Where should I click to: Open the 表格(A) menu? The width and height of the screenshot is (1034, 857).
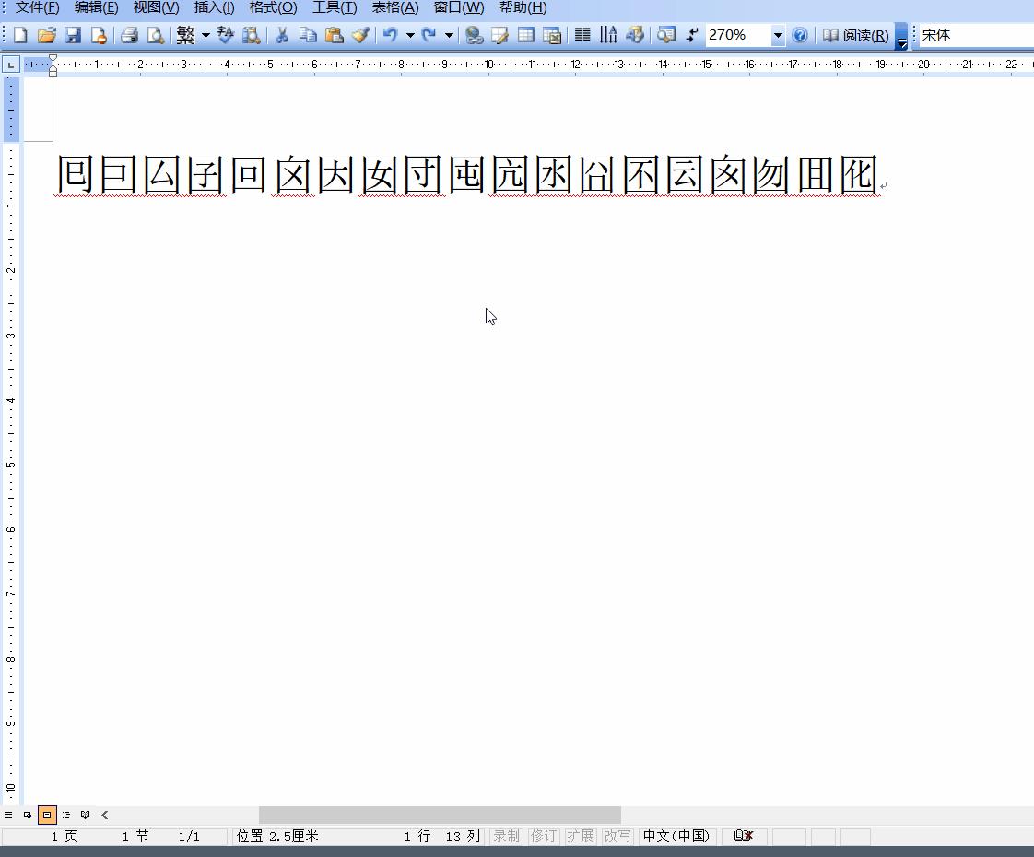395,8
